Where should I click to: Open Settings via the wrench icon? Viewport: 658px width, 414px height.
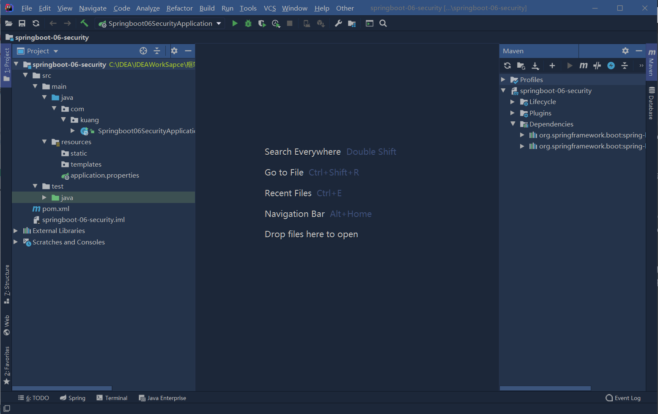pyautogui.click(x=338, y=24)
